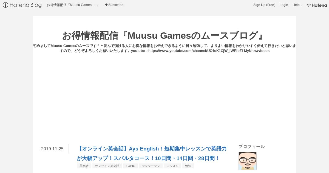Filter by the 勉強 tag
329x173 pixels.
pos(188,166)
